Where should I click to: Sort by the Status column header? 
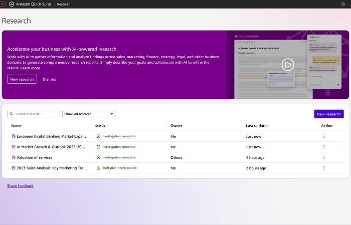[100, 126]
